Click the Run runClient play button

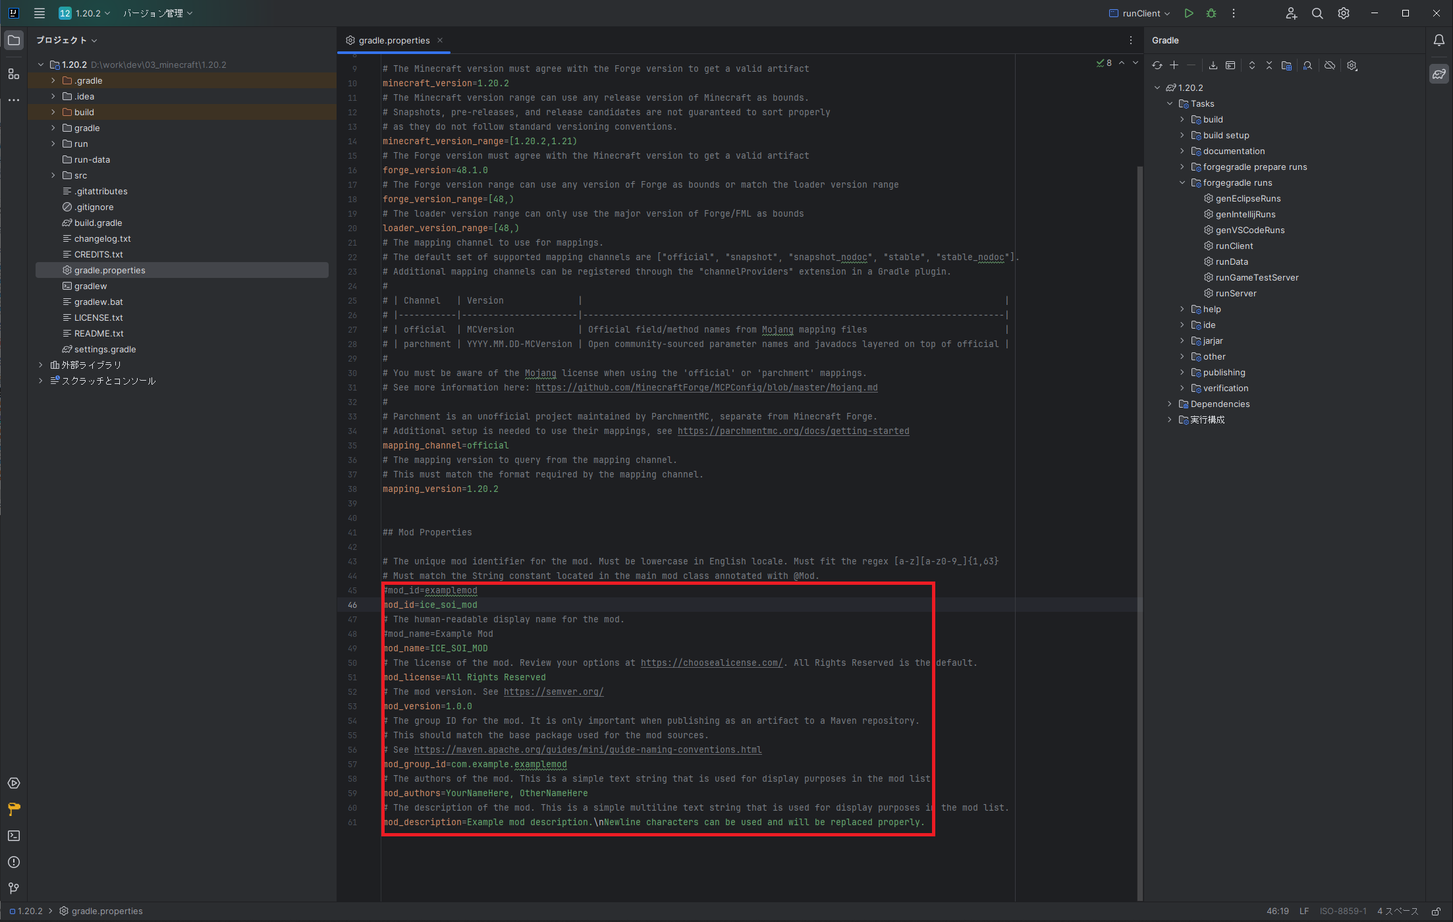[1188, 13]
